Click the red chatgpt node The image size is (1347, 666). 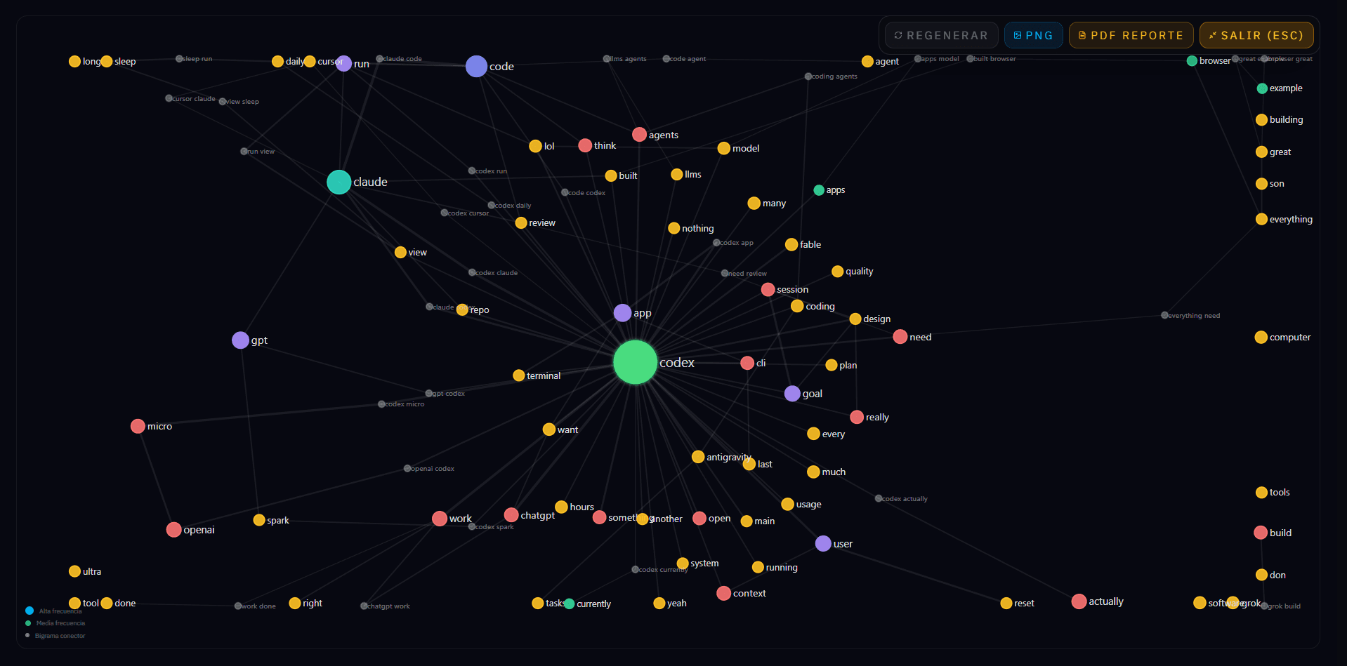click(x=511, y=515)
